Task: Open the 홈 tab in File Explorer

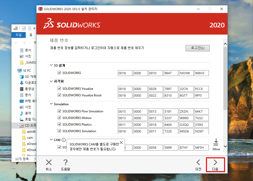Action: coord(31,35)
